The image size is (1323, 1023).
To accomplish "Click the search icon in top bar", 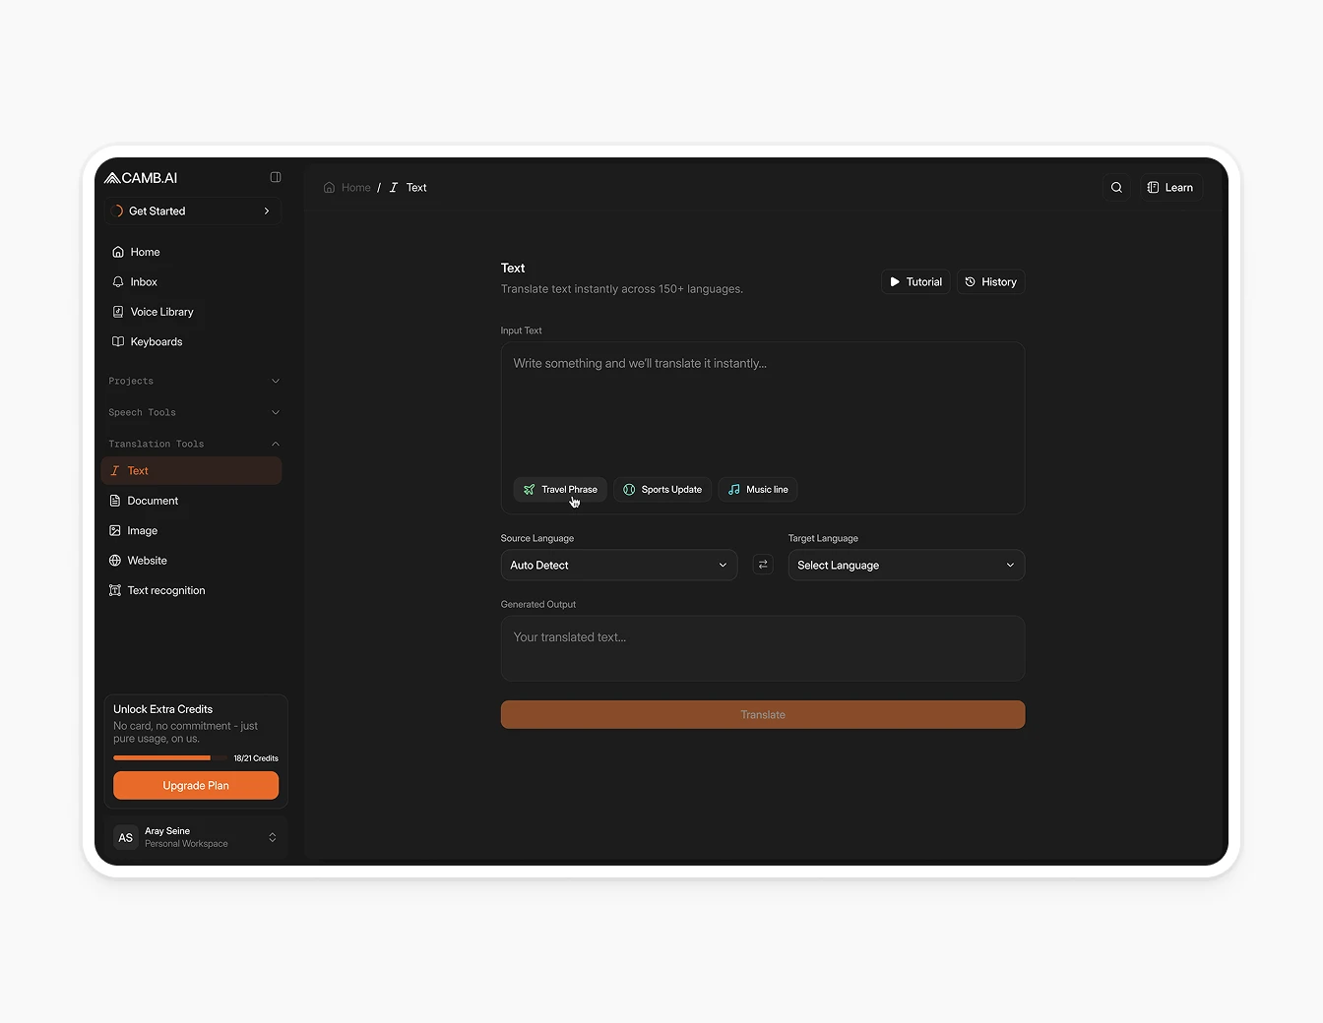I will (1116, 187).
